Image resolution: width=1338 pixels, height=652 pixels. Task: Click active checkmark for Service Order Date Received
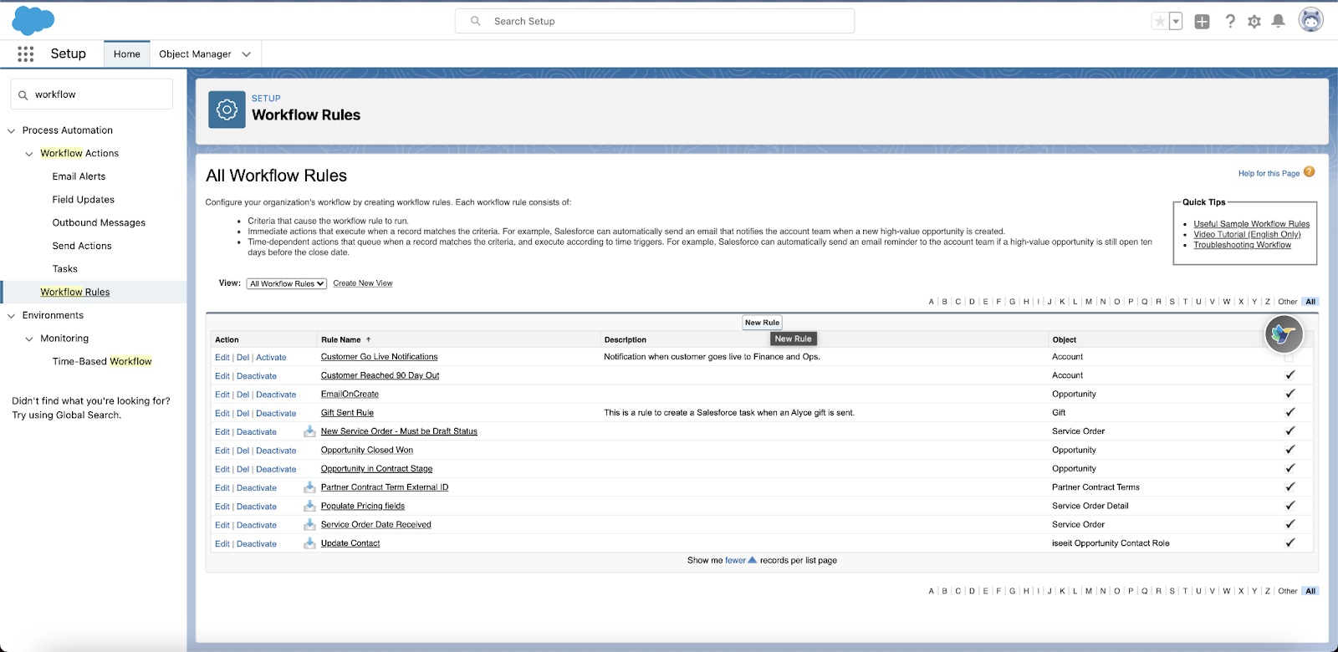[x=1290, y=524]
